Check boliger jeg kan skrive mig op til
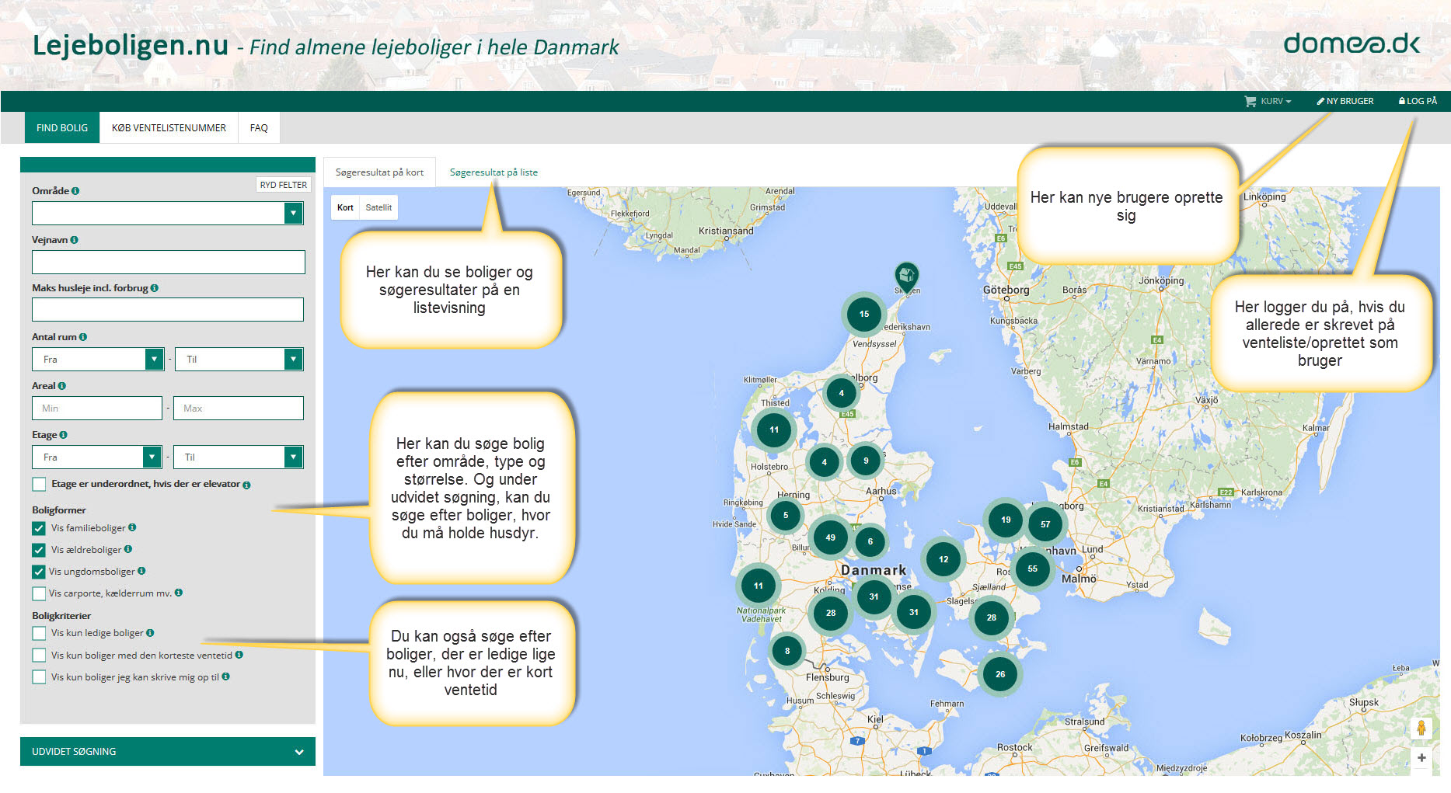Image resolution: width=1451 pixels, height=793 pixels. (x=39, y=677)
